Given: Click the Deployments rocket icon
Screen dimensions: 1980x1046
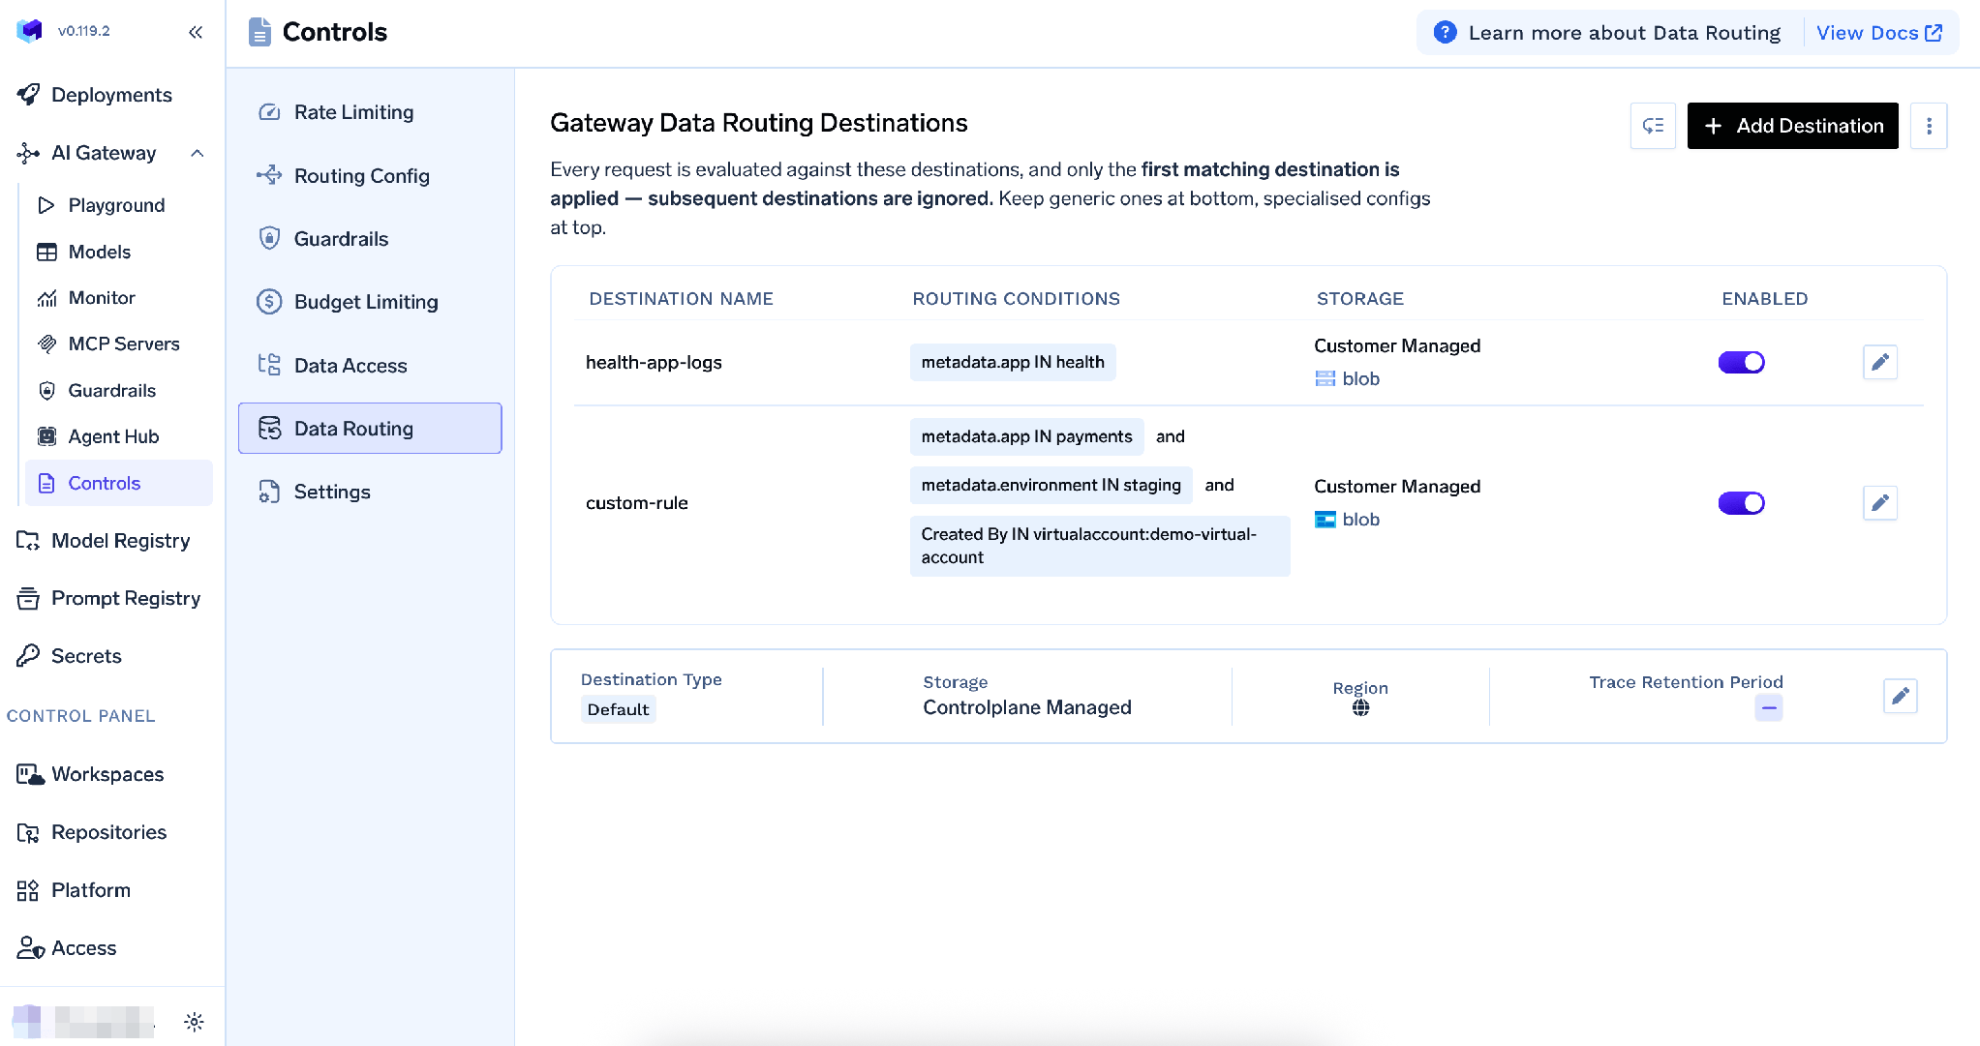Looking at the screenshot, I should click(28, 95).
